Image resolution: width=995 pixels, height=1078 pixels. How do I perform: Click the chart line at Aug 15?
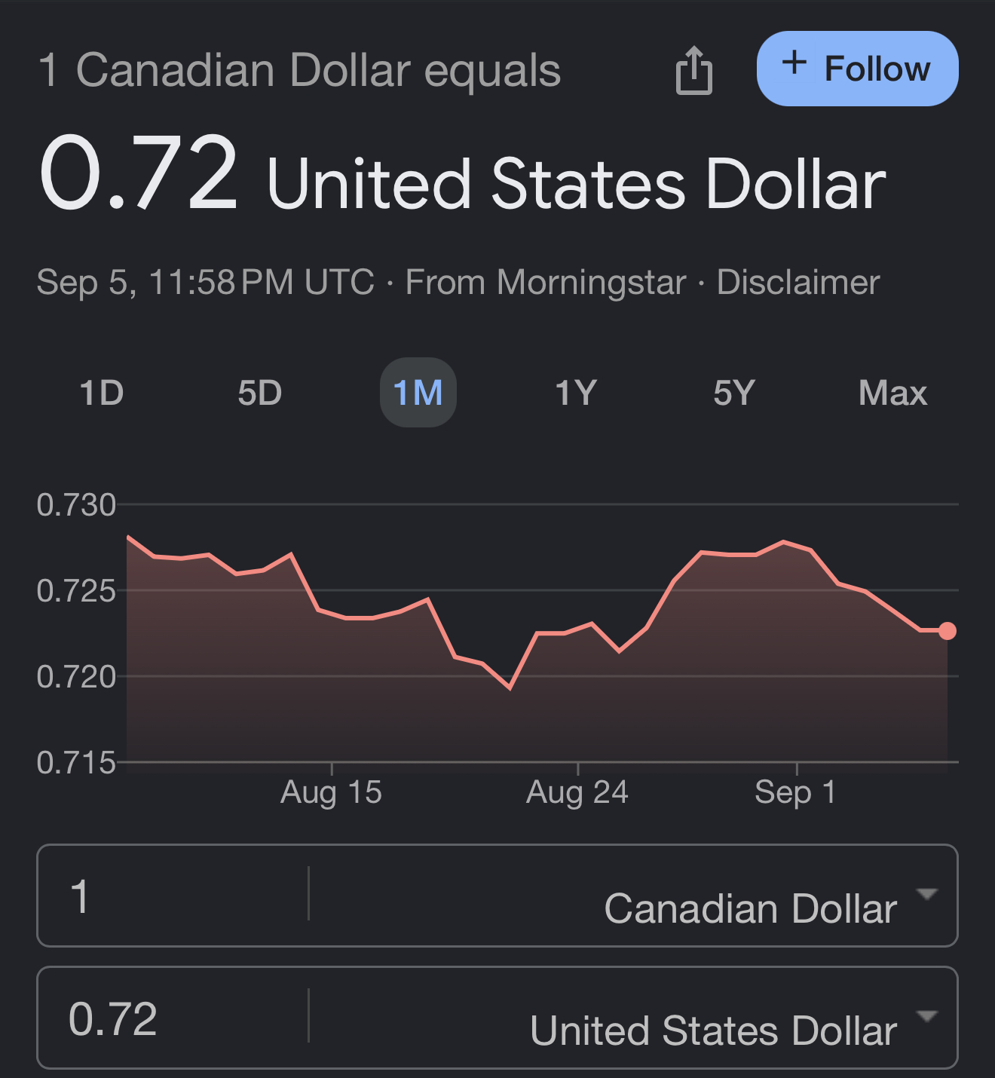(x=332, y=614)
